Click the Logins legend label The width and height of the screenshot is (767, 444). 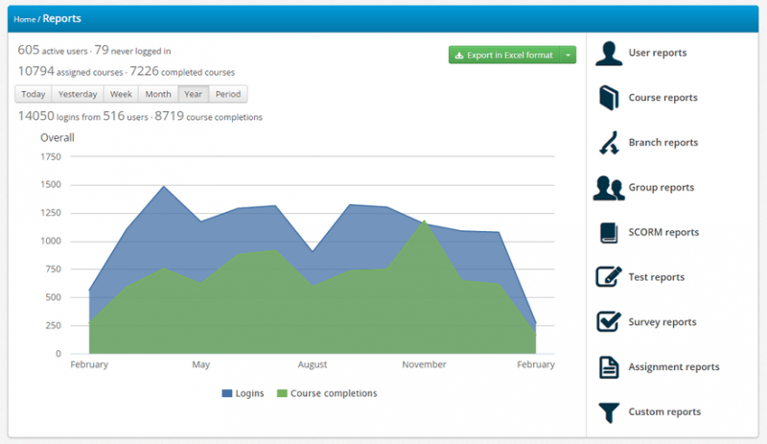(249, 393)
